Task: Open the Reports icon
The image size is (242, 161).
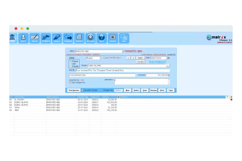Action: (x=79, y=38)
